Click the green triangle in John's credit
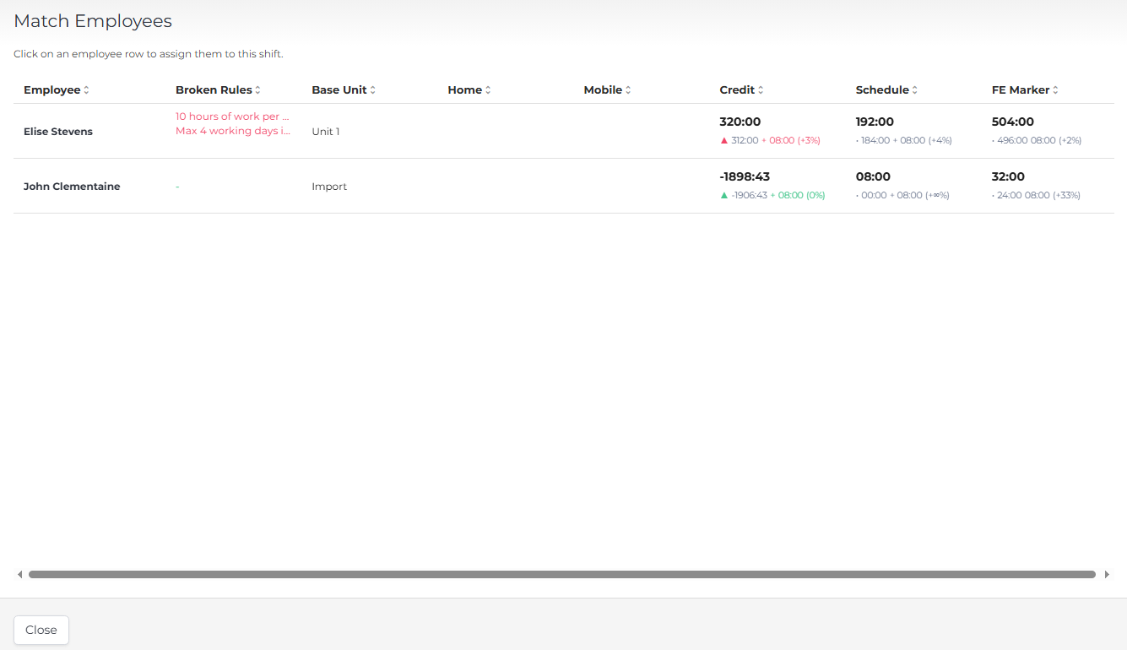The width and height of the screenshot is (1127, 650). tap(723, 195)
